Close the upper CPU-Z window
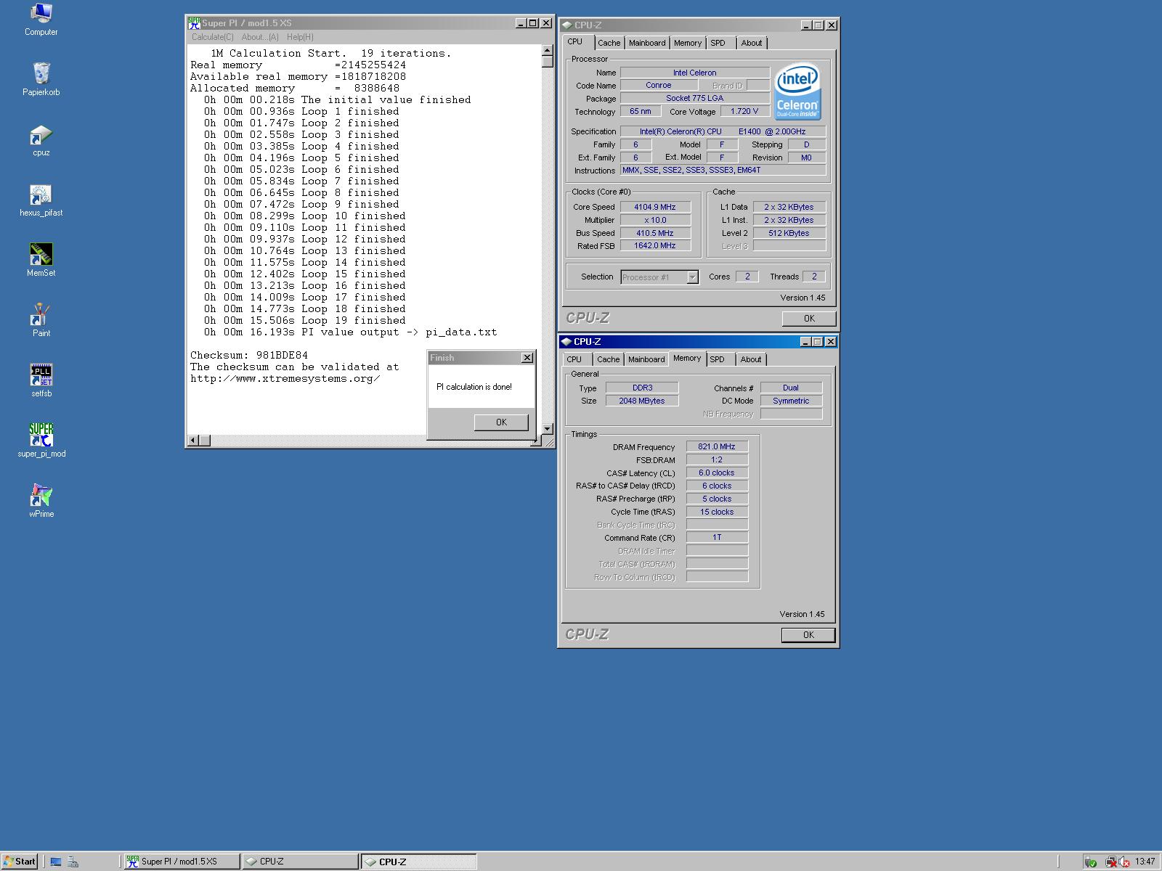Screen dimensions: 1162x871 pos(832,25)
